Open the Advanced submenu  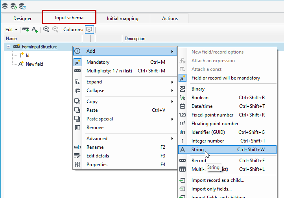point(125,139)
